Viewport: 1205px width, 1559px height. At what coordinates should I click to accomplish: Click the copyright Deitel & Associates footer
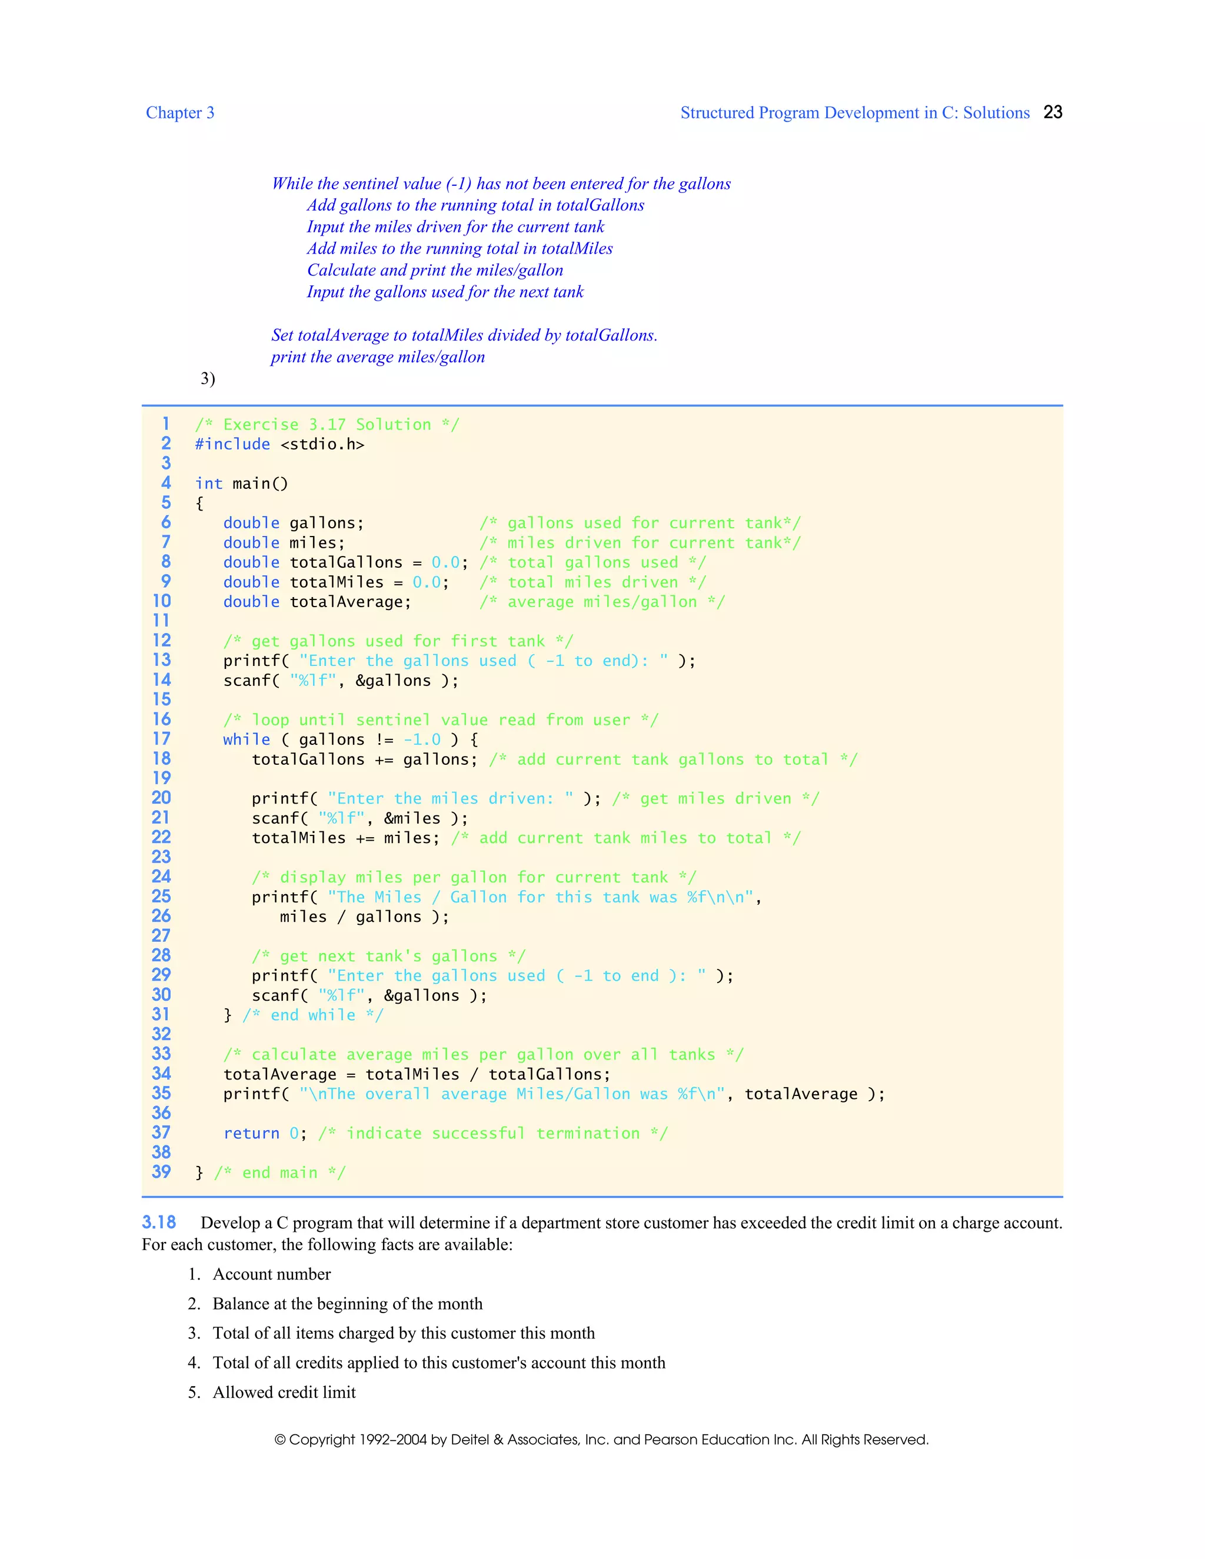coord(601,1439)
